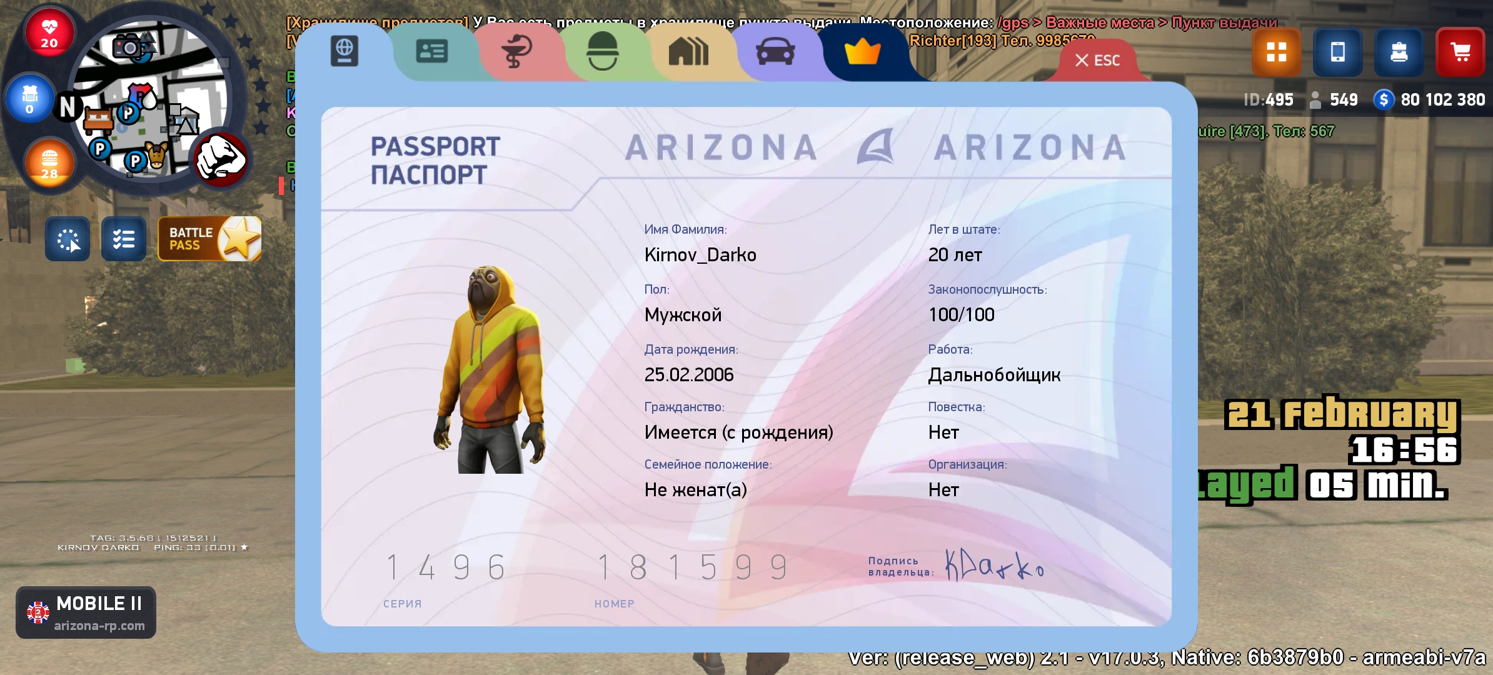
Task: Open the houses property tab
Action: (688, 51)
